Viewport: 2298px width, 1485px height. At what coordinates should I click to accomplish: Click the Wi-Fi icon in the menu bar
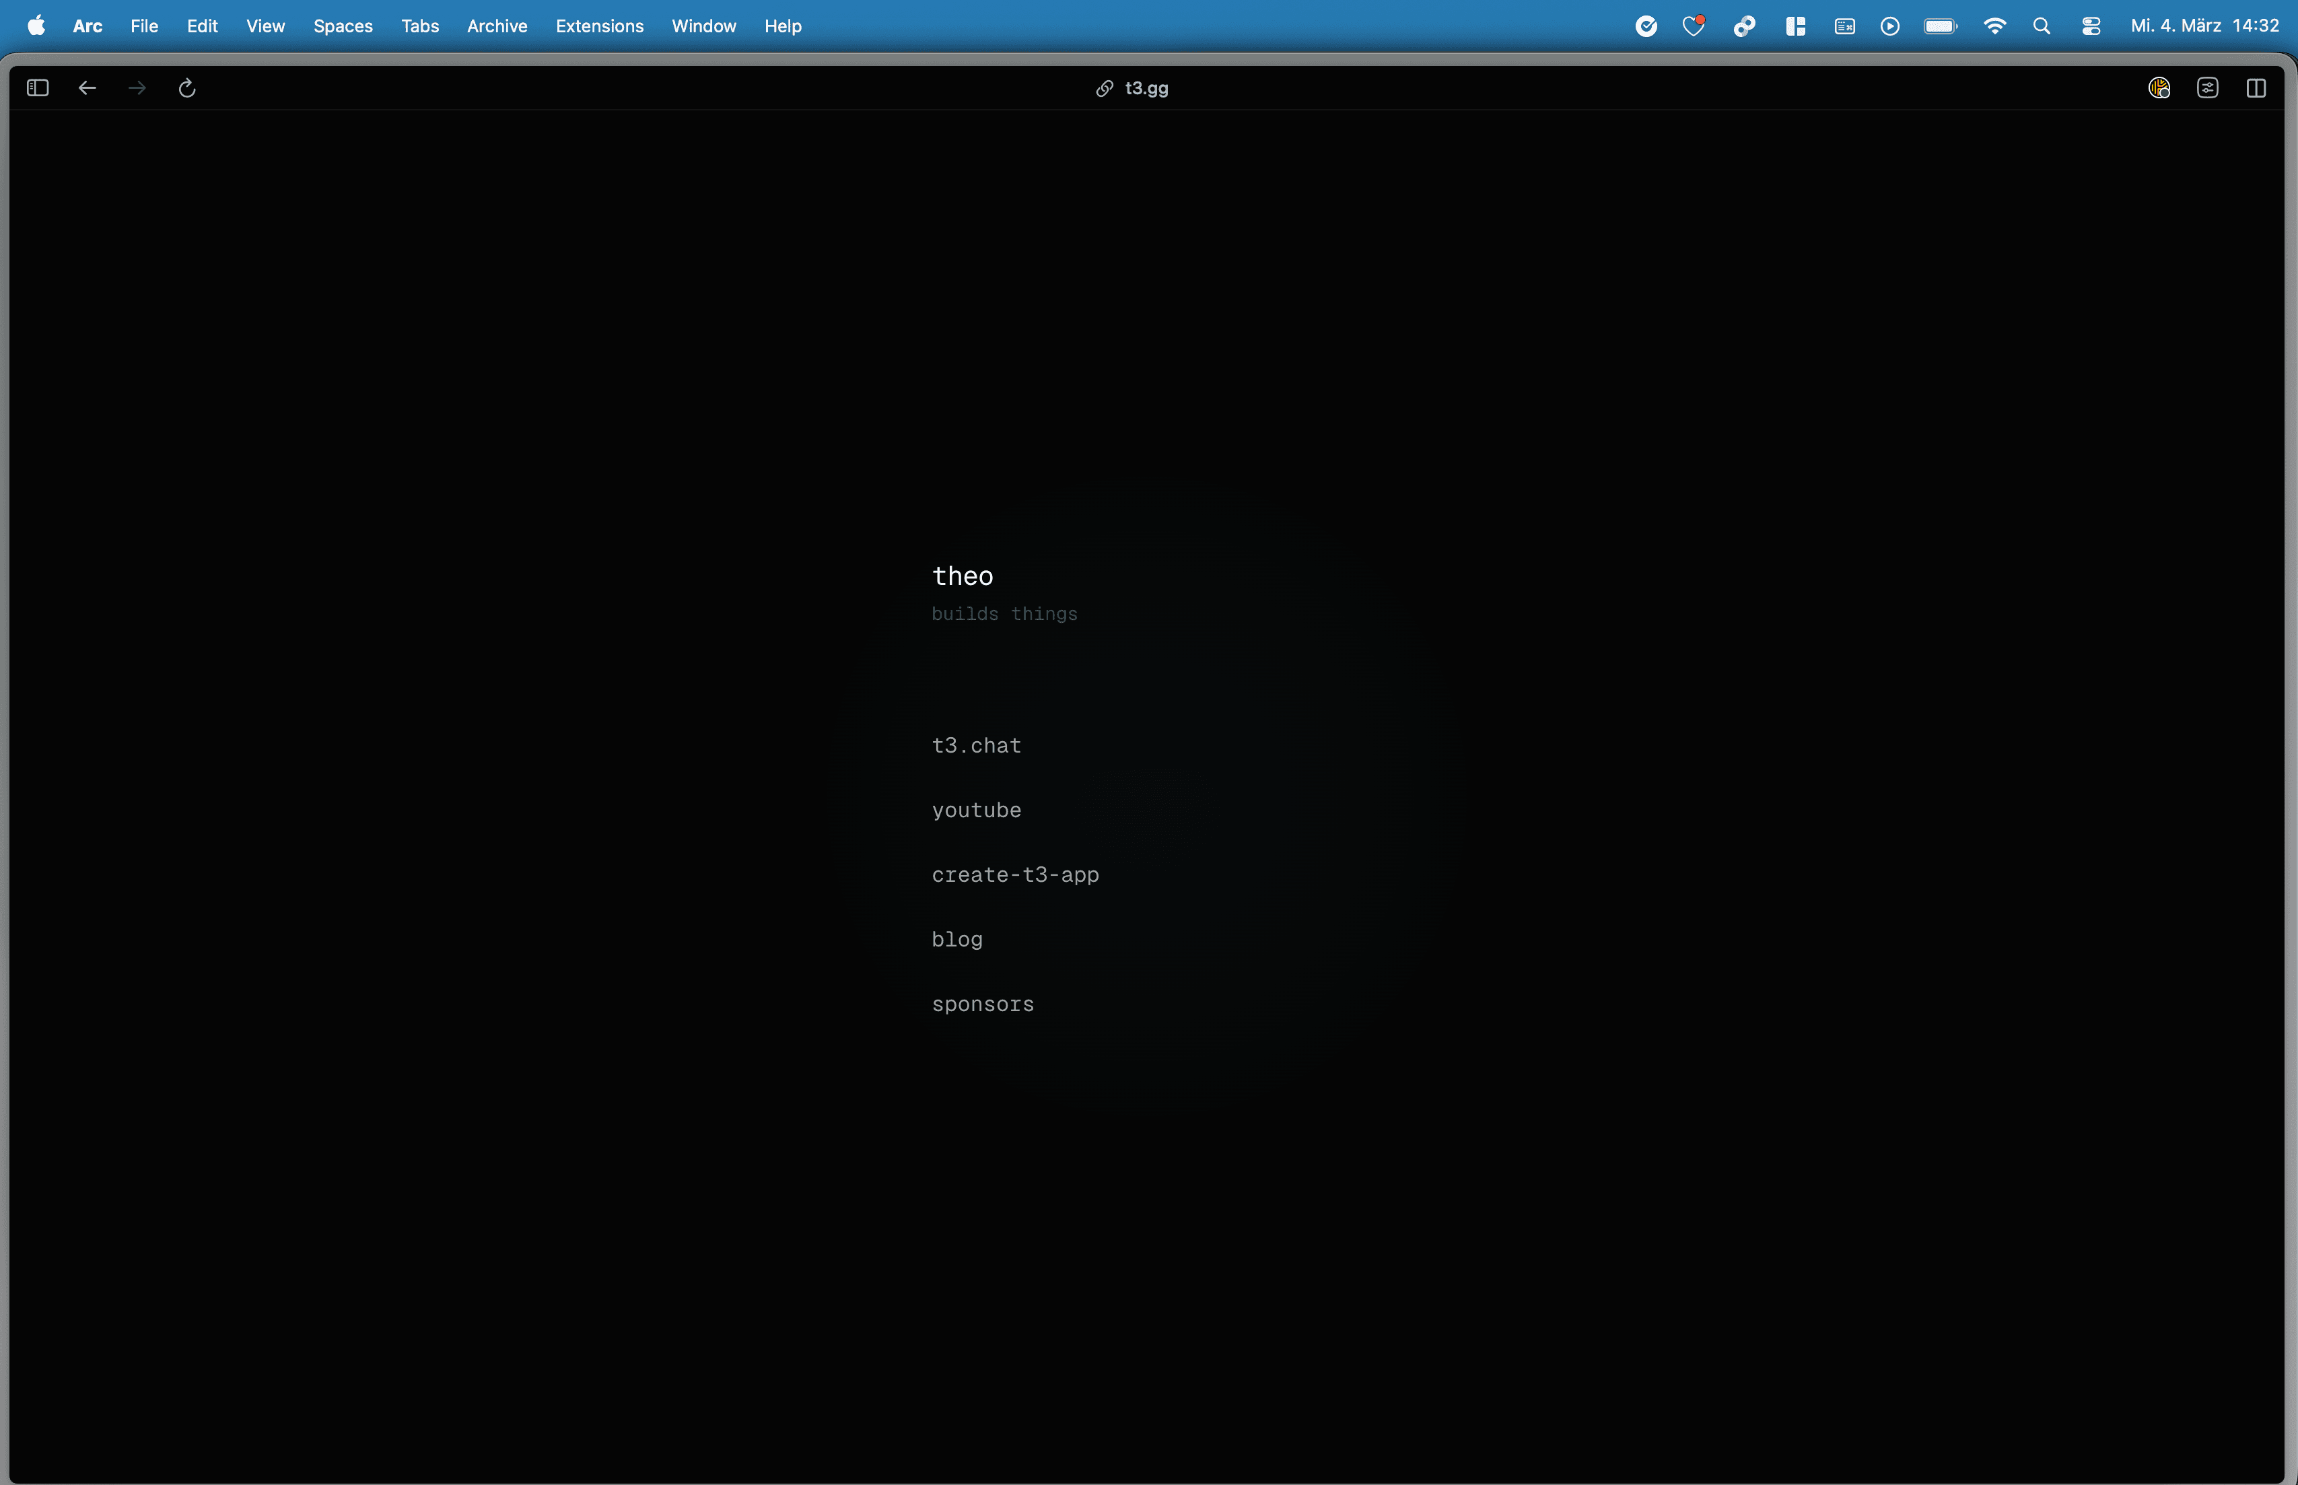1994,25
